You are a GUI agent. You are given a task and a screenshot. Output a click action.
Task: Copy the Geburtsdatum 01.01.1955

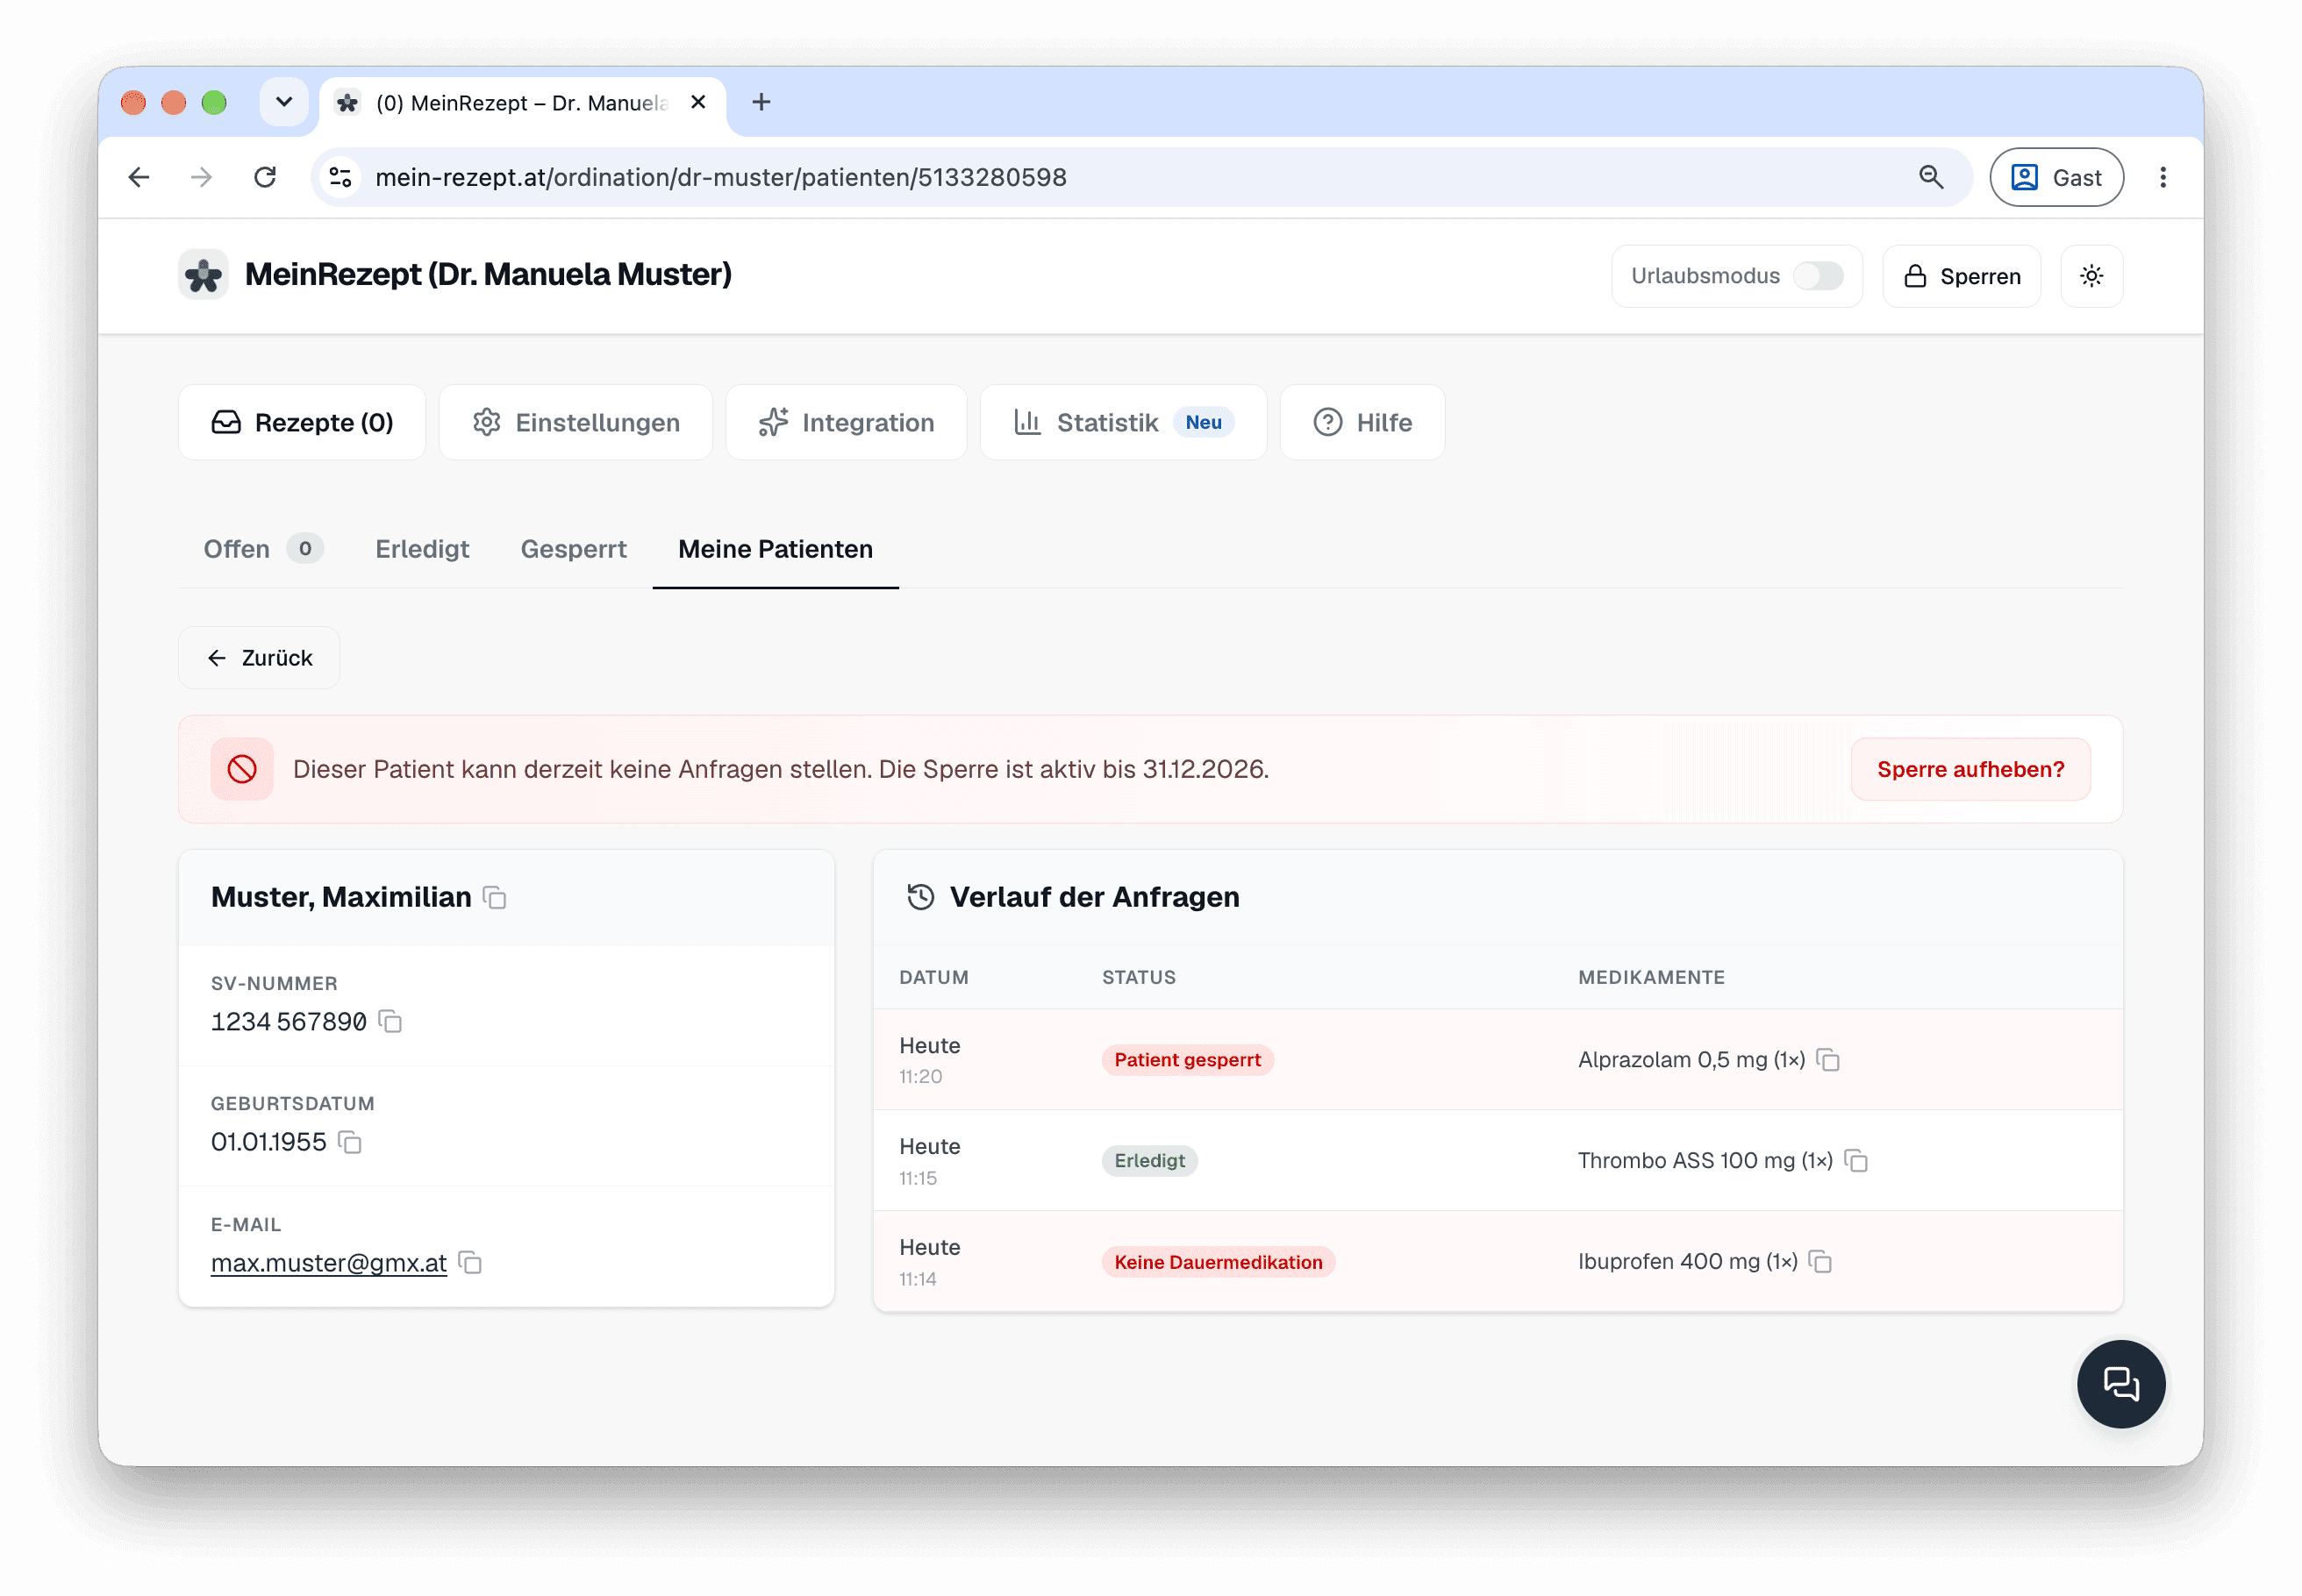[349, 1142]
